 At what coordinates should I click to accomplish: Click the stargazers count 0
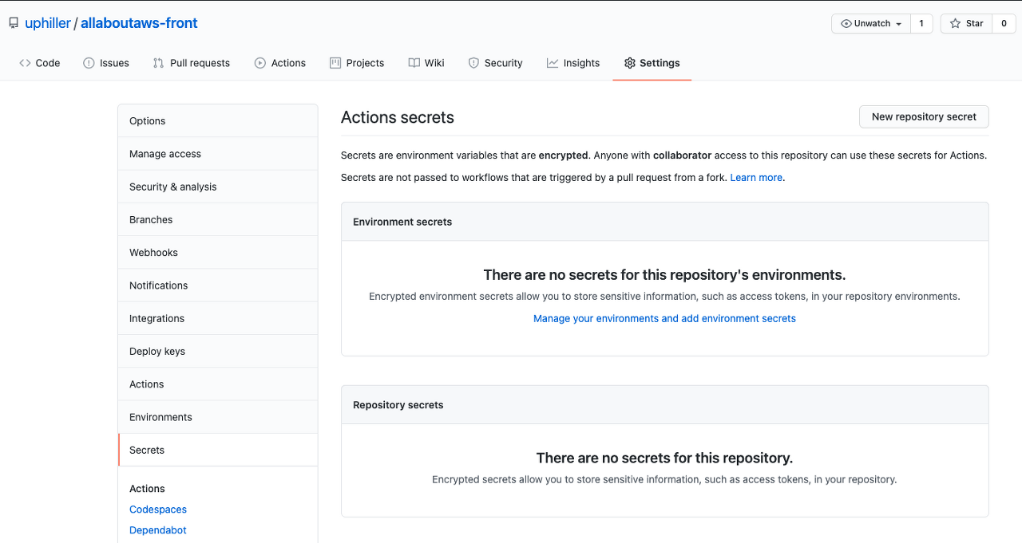(1004, 24)
